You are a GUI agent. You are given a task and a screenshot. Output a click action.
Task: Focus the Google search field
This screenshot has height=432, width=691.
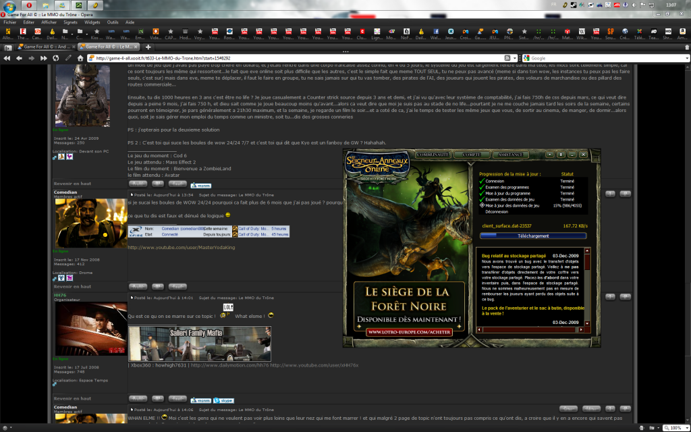607,58
